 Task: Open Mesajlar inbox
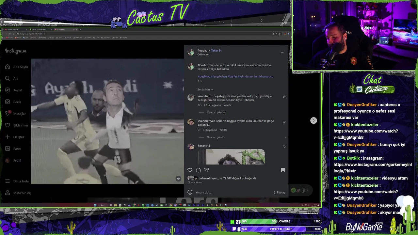(15, 114)
